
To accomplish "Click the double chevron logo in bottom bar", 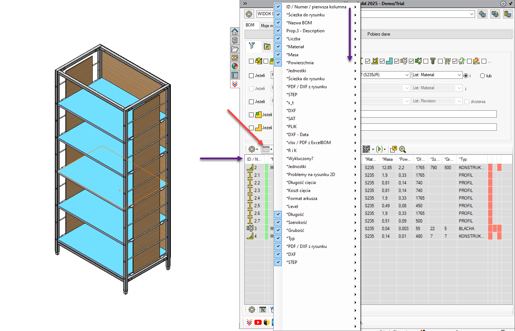I will pyautogui.click(x=249, y=322).
